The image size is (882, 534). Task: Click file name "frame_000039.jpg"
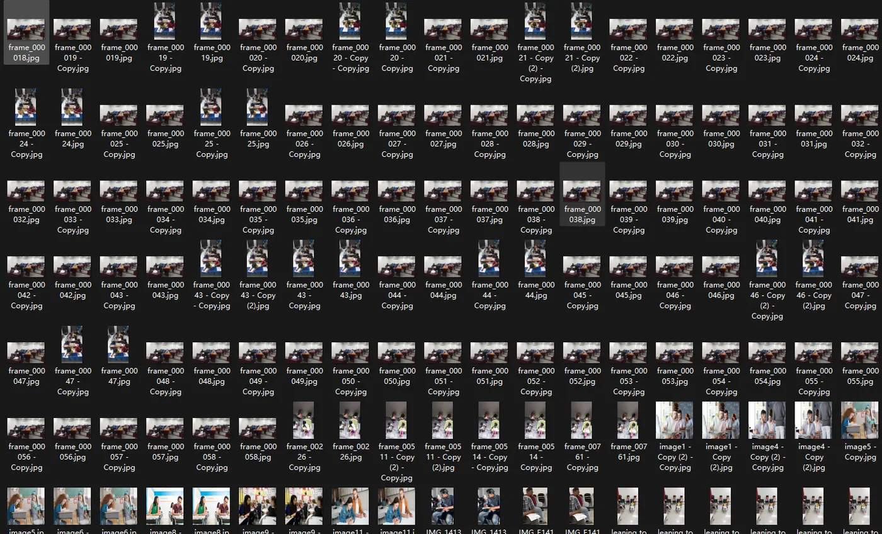point(675,214)
